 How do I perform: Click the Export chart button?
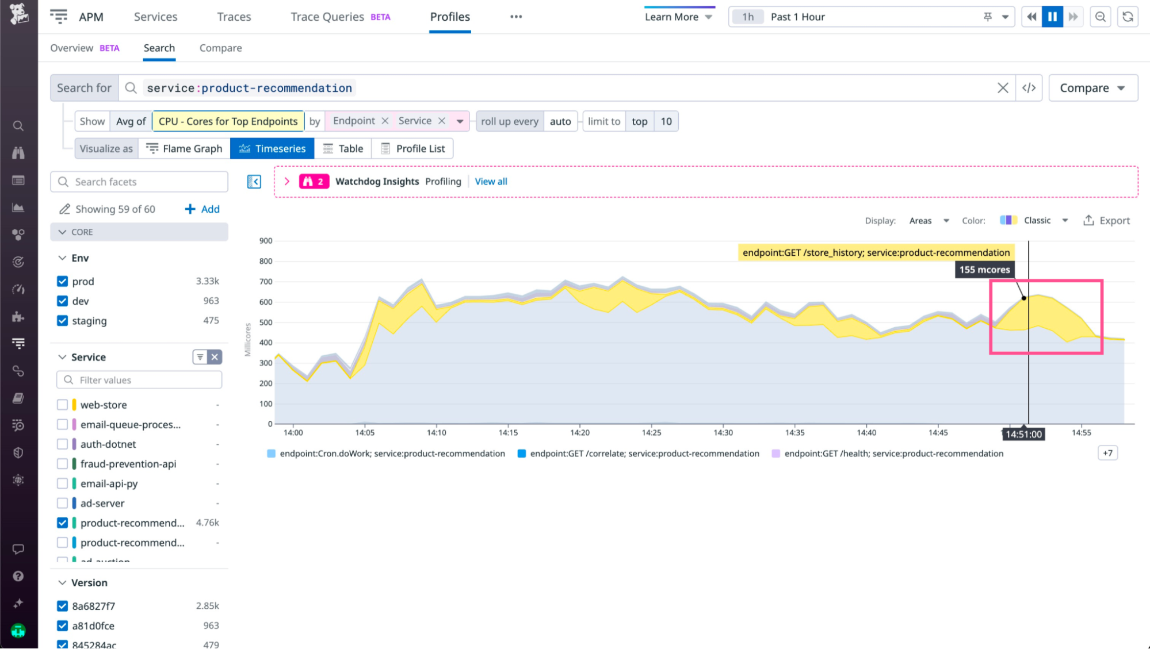(1106, 221)
